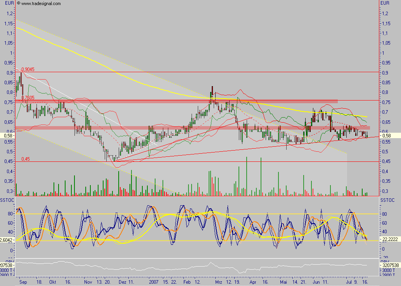This screenshot has height=286, width=401.
Task: Select the Dez month label on date axis
Action: pyautogui.click(x=123, y=282)
